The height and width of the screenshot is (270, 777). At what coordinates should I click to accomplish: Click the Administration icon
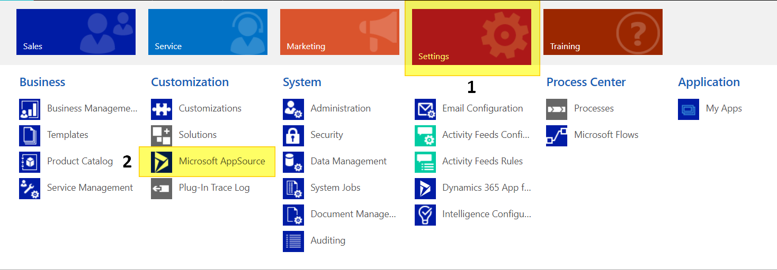(293, 109)
